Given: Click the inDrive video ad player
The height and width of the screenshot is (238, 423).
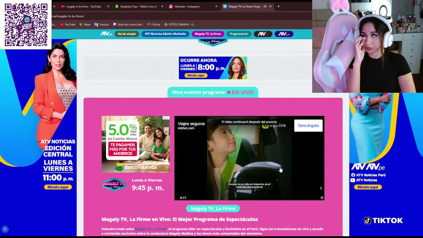Looking at the screenshot, I should click(249, 158).
